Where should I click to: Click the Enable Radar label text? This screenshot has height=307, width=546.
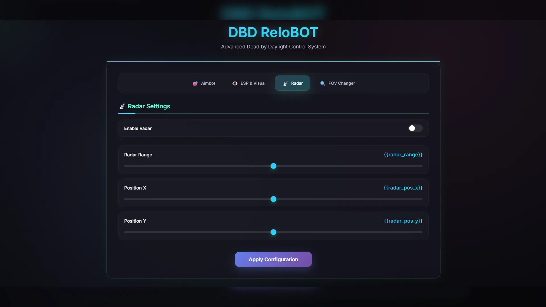[x=138, y=128]
